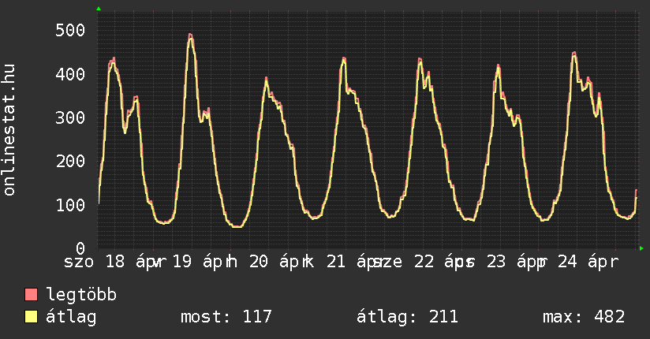This screenshot has width=650, height=339.
Task: Click the highest peak of the 19 ápr curve
Action: coord(190,35)
